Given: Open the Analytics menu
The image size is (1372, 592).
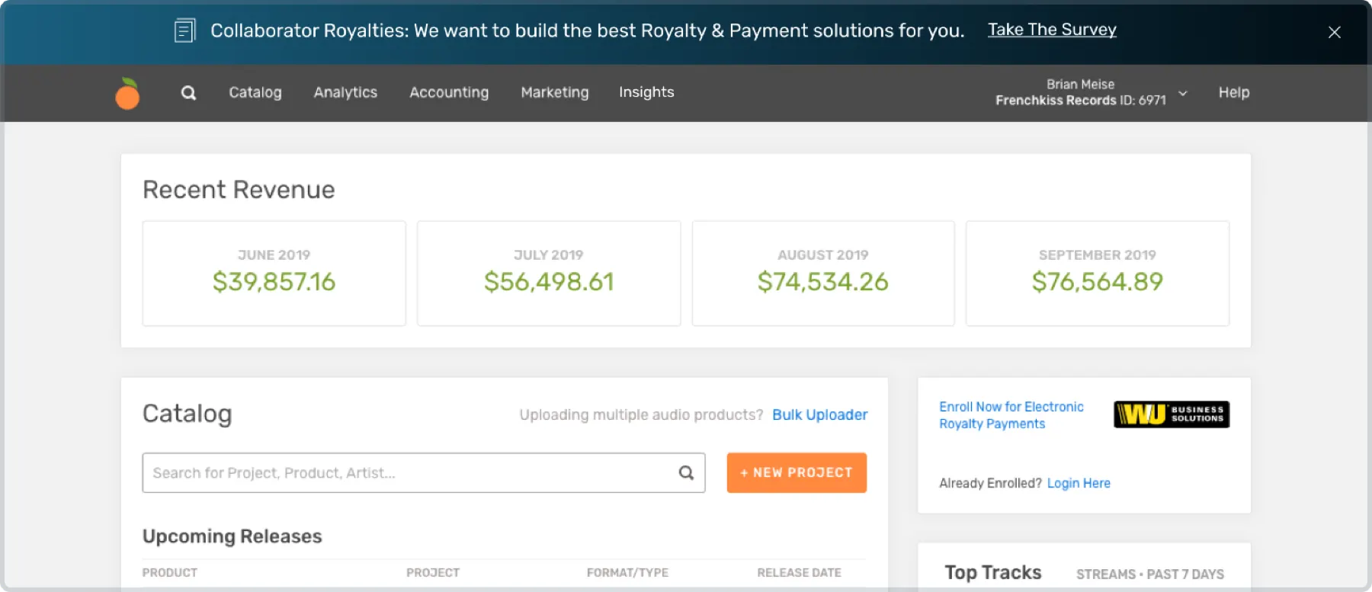Looking at the screenshot, I should pyautogui.click(x=345, y=92).
